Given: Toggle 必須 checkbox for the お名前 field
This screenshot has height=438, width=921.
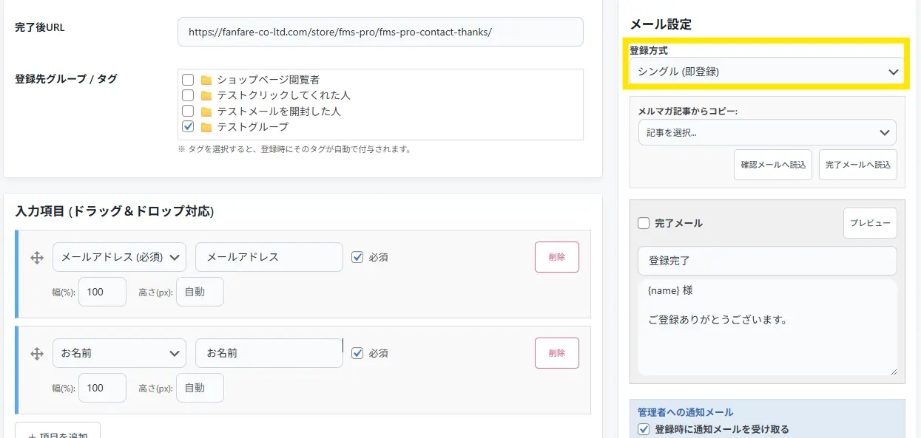Looking at the screenshot, I should [x=357, y=353].
